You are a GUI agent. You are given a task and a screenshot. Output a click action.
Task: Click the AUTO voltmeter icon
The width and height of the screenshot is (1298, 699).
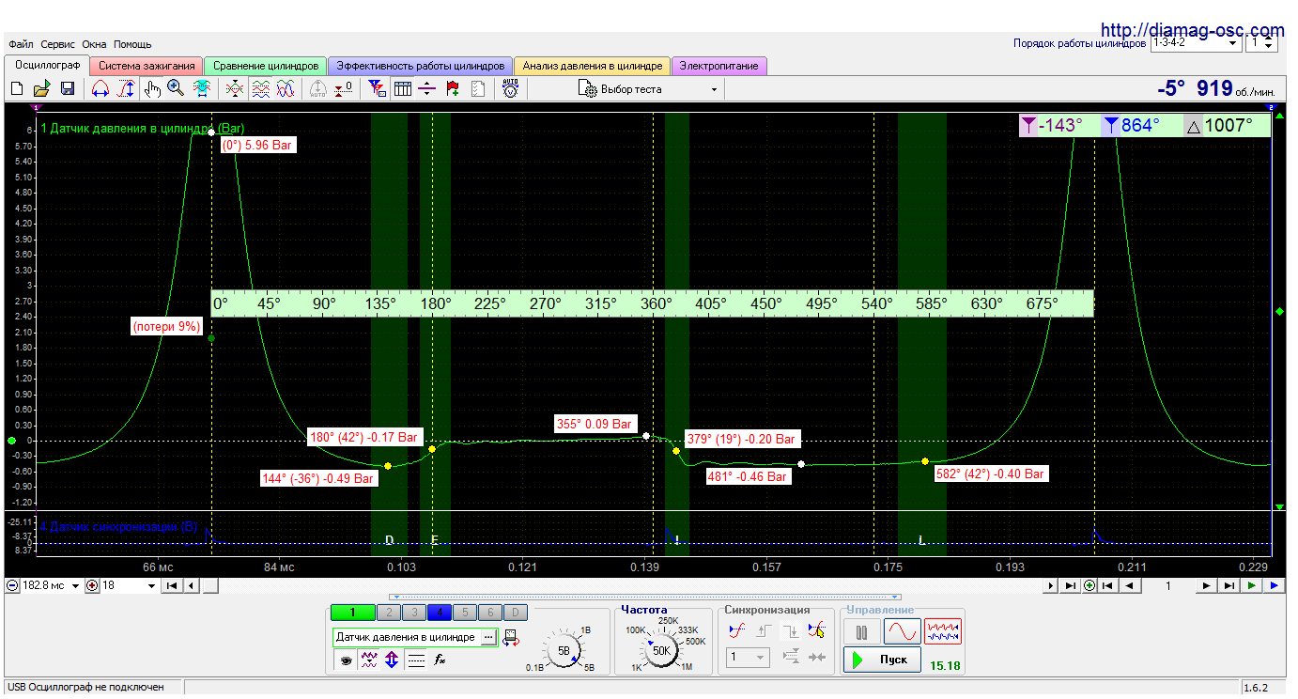tap(510, 89)
